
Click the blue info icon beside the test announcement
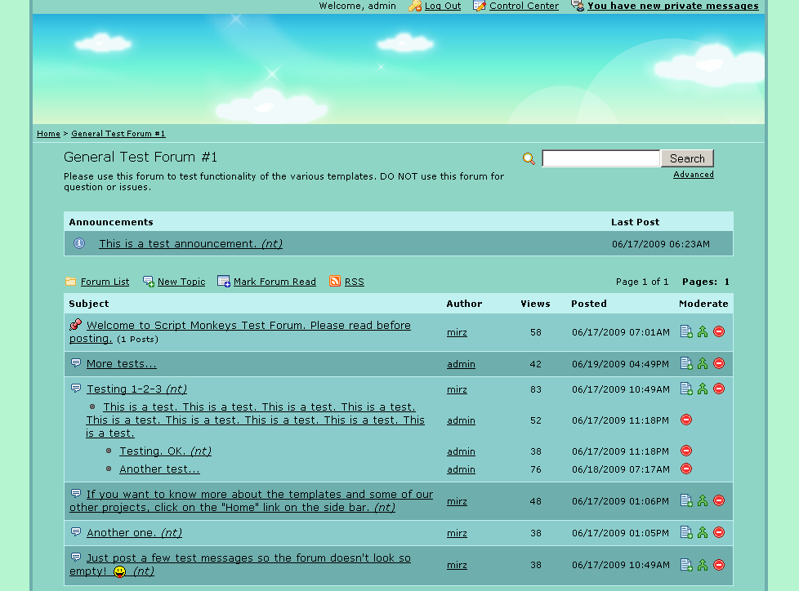coord(79,243)
